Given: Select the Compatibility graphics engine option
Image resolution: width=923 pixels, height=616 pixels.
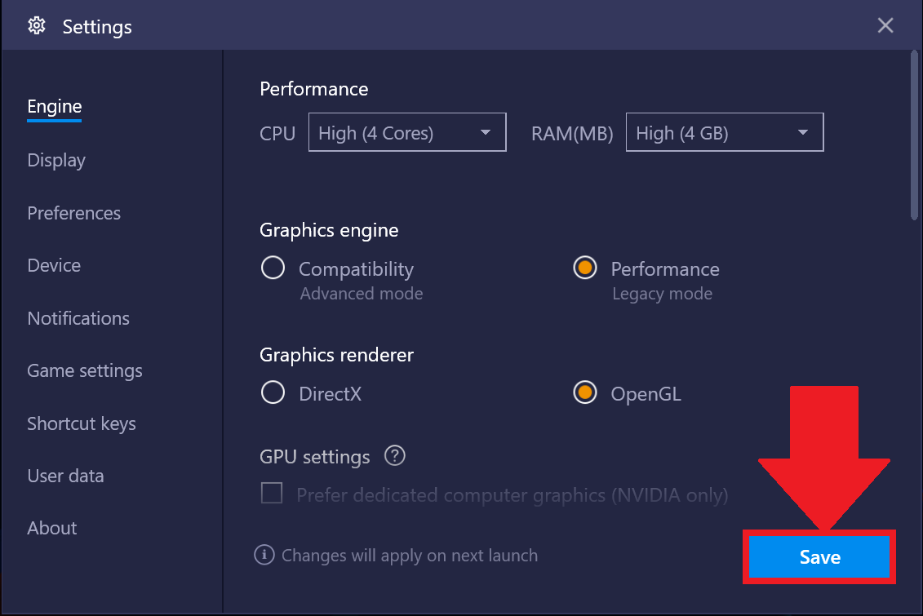Looking at the screenshot, I should 273,268.
